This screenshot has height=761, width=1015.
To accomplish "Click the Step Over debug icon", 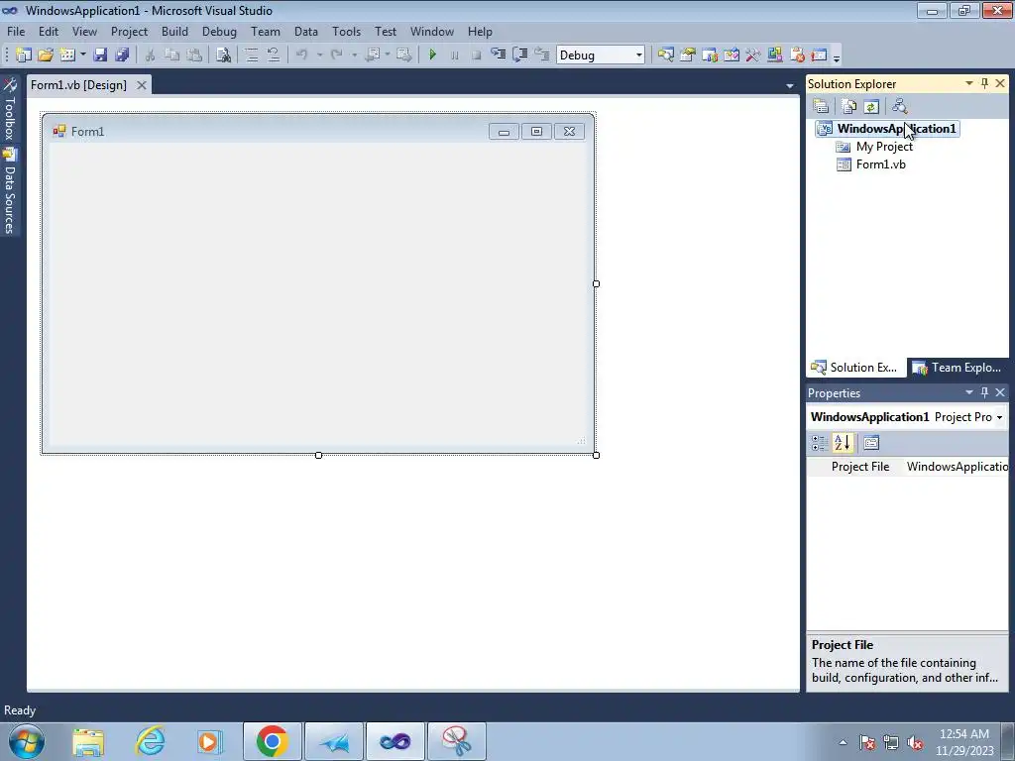I will (520, 55).
